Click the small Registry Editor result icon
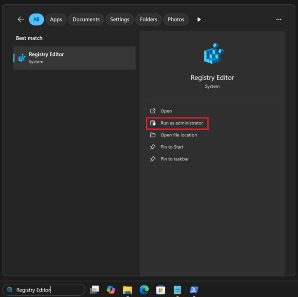This screenshot has height=297, width=298. tap(22, 58)
